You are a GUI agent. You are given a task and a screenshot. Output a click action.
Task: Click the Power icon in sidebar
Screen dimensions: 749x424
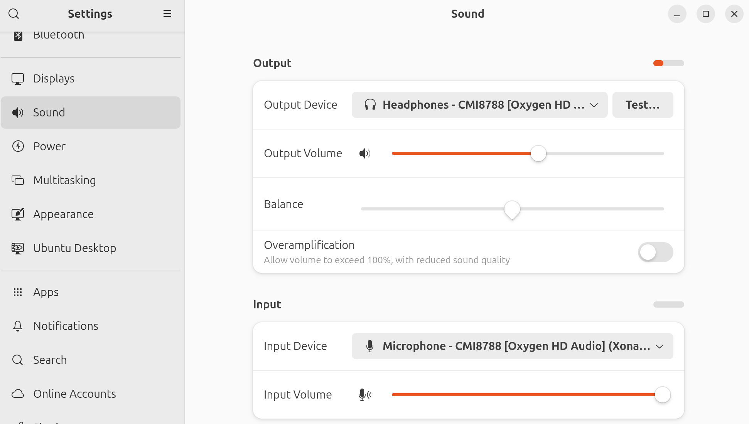(18, 146)
